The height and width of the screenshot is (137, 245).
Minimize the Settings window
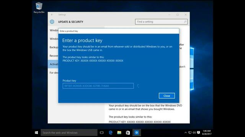[169, 14]
